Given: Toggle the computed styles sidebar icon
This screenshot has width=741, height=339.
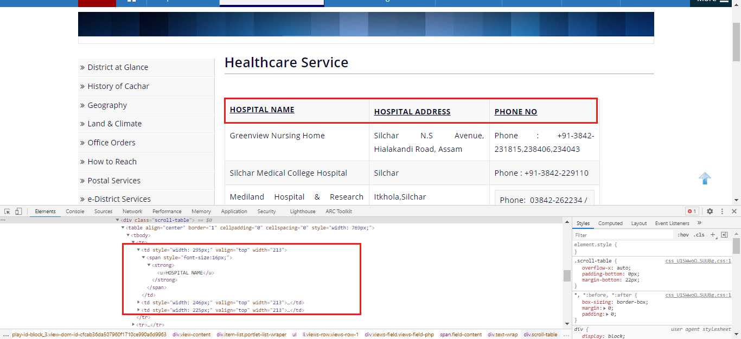Looking at the screenshot, I should click(724, 235).
